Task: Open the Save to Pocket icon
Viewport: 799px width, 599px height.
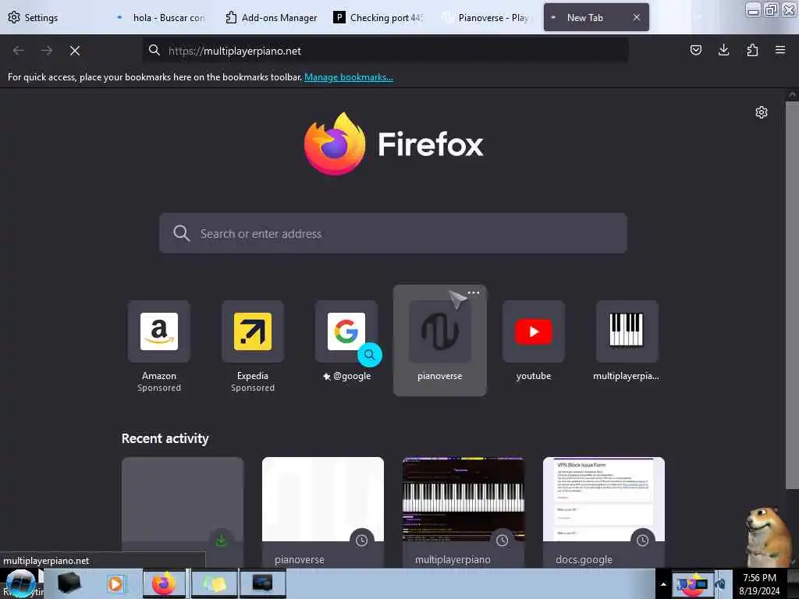Action: pos(695,50)
